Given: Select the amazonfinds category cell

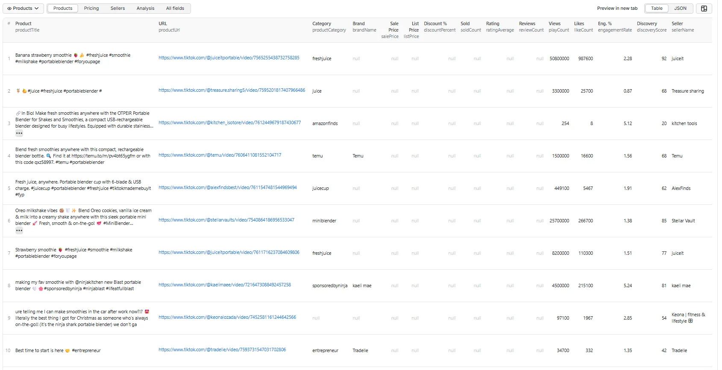Looking at the screenshot, I should click(325, 123).
